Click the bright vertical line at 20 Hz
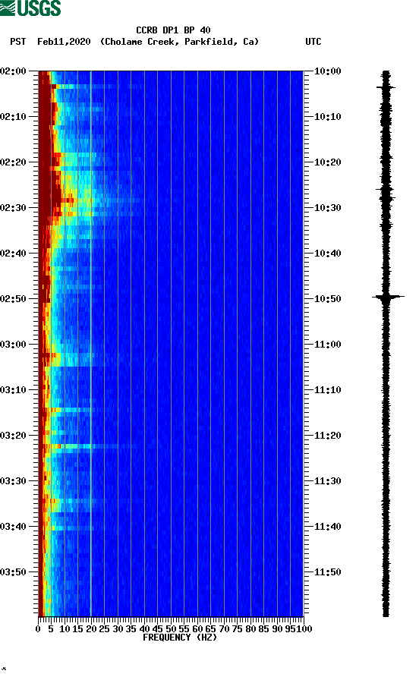419x677 pixels. [91, 343]
